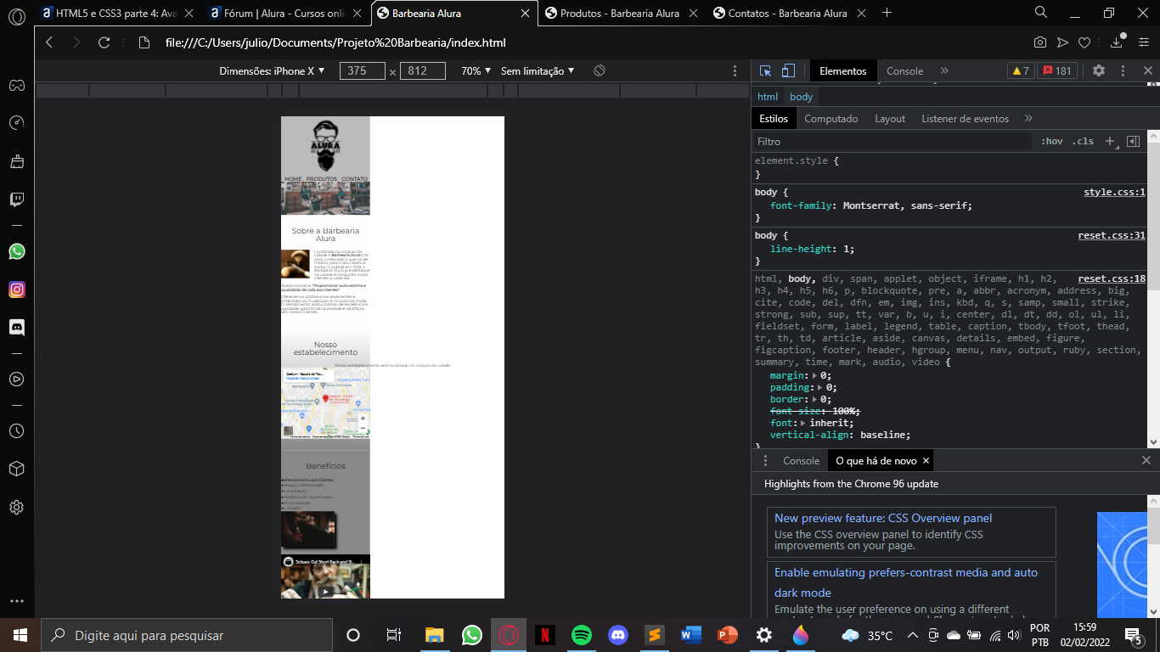Open reset.css:31 source link
Screen dimensions: 1160x652
click(x=1112, y=235)
